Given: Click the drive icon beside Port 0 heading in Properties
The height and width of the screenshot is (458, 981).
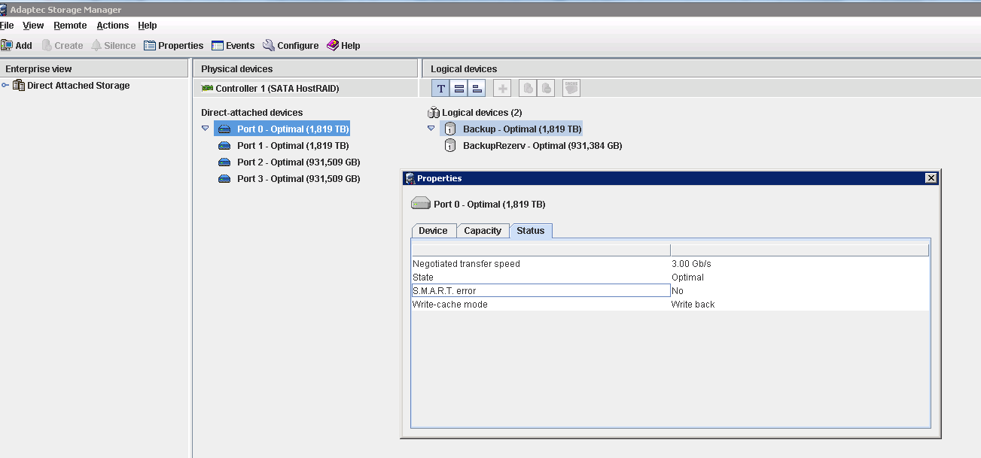Looking at the screenshot, I should 421,204.
